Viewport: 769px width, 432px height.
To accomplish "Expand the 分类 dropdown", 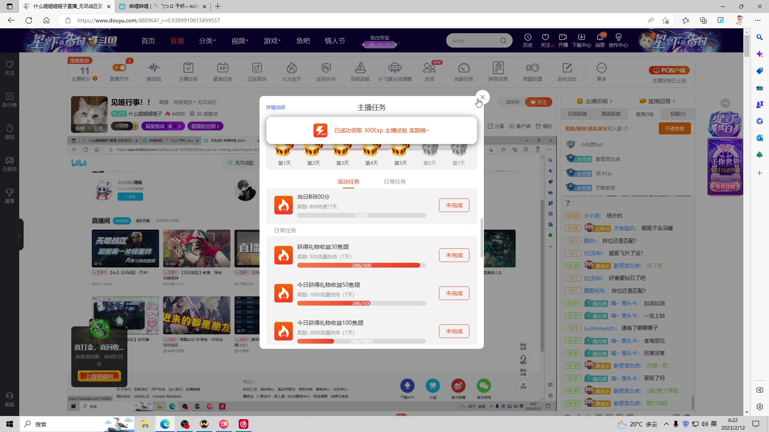I will pyautogui.click(x=207, y=41).
